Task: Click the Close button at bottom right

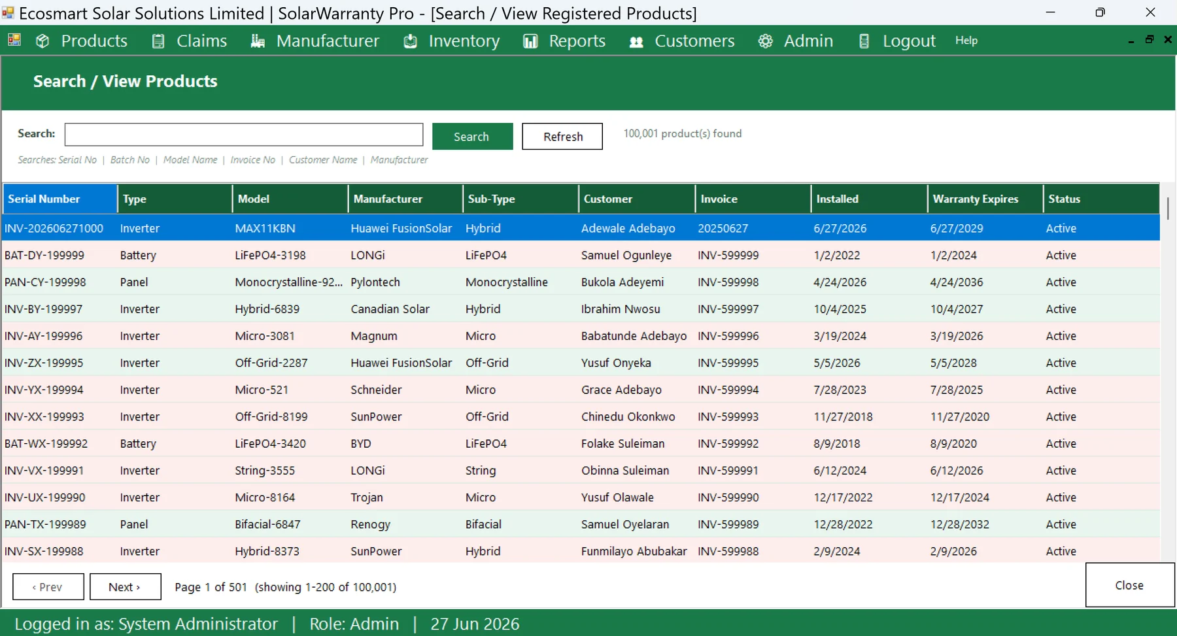Action: (1129, 586)
